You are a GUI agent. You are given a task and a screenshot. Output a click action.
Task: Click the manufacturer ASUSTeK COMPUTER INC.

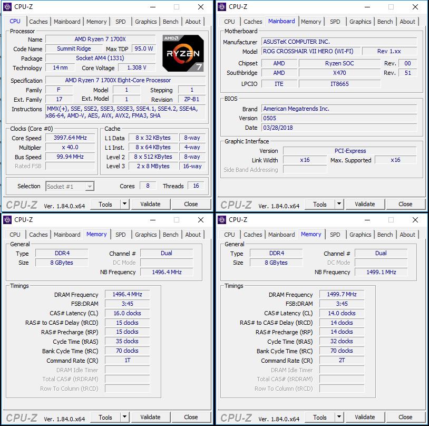[x=339, y=42]
